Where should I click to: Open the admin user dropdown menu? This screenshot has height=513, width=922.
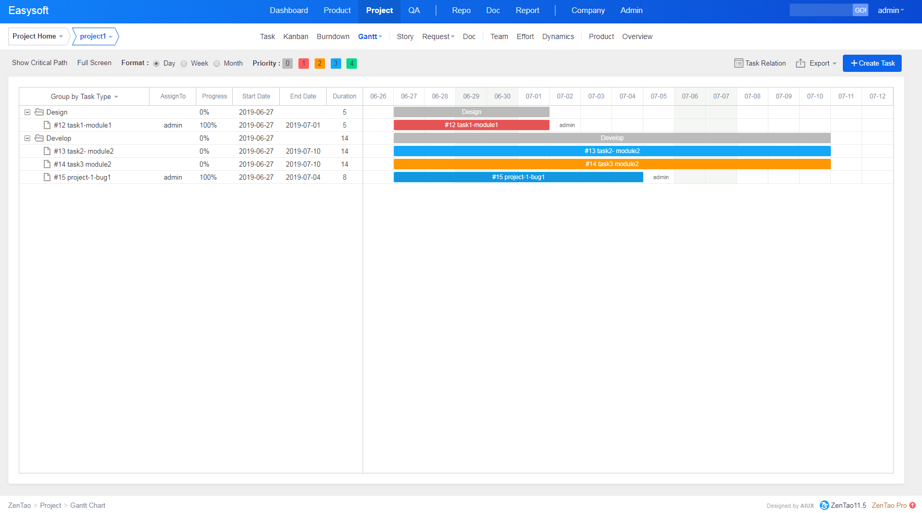[890, 10]
